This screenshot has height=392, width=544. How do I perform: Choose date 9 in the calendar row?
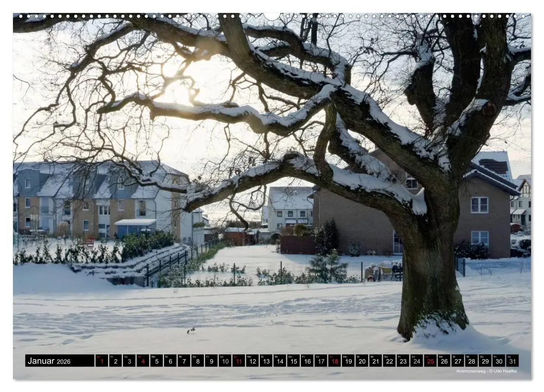(211, 361)
